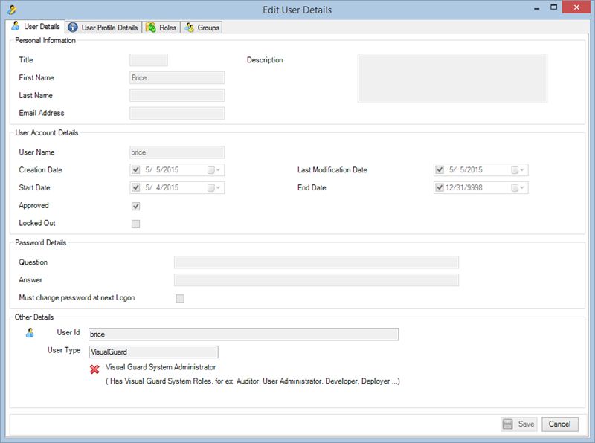Click the app icon in the title bar

click(x=12, y=10)
